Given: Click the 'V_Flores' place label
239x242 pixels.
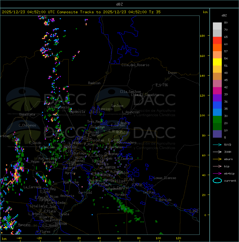Looking at the screenshot, I should [x=43, y=232].
